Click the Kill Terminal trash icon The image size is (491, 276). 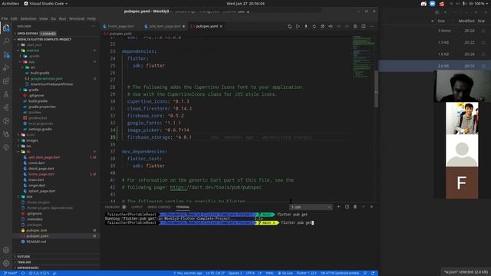click(x=355, y=206)
